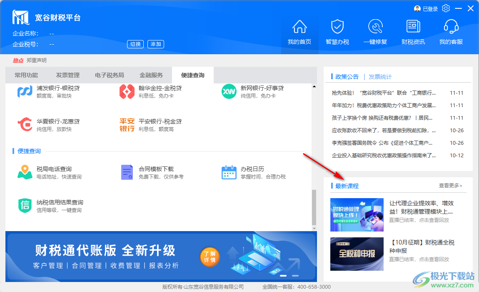
Task: Open 抢先体验 宽谷财税平台 announcement
Action: pos(384,93)
